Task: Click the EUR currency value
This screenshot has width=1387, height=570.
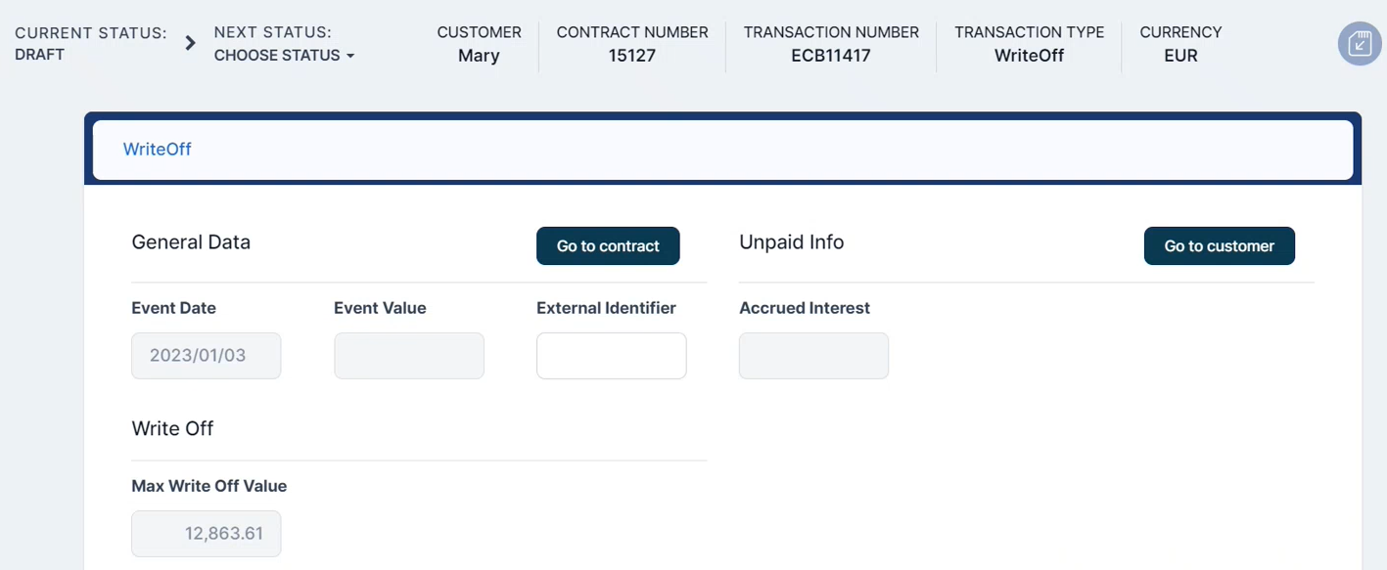Action: [x=1180, y=56]
